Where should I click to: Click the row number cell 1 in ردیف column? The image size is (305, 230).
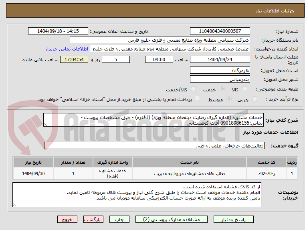click(292, 174)
